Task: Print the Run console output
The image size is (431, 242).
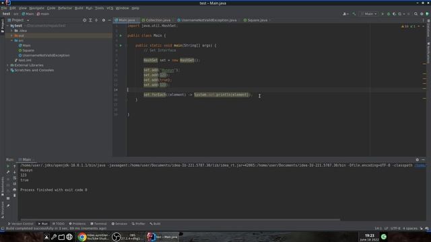Action: click(x=15, y=190)
